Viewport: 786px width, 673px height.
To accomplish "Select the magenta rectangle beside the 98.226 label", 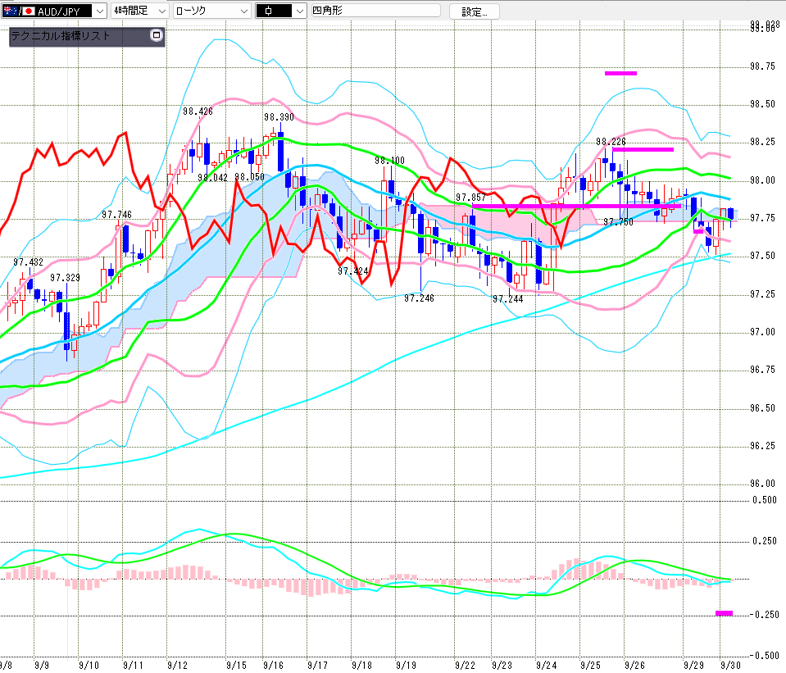I will (x=643, y=149).
